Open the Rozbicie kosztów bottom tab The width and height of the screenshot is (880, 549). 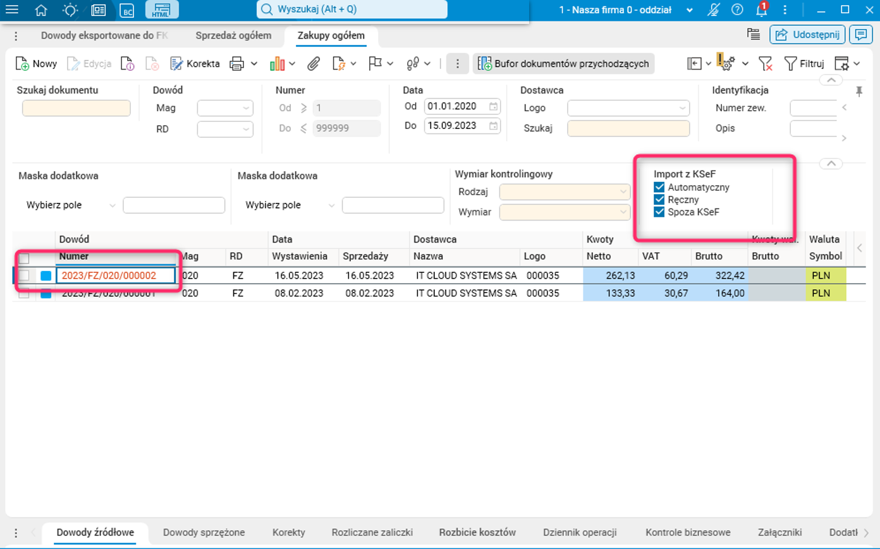(x=477, y=533)
